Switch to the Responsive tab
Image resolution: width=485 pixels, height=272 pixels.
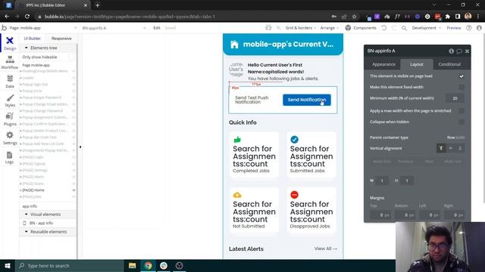click(x=61, y=39)
